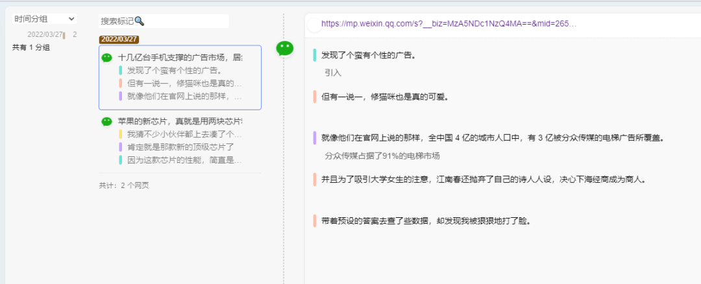Click detail highlight about 分众传媒的电梯广告所覆盖
Viewport: 701px width, 284px height.
coord(493,138)
